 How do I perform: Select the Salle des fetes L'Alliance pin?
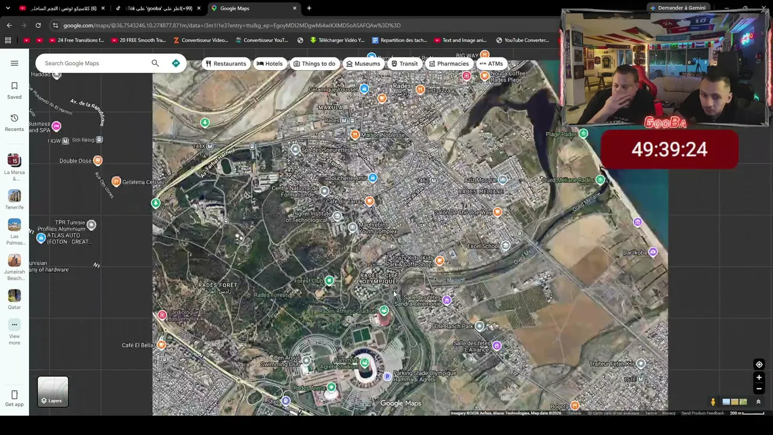(496, 346)
